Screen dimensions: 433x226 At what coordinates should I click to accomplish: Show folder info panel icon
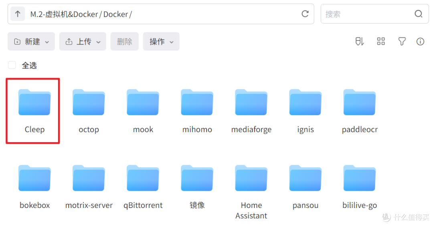[x=420, y=41]
